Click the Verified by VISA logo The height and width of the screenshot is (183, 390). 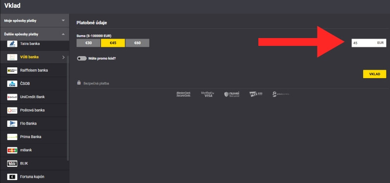[x=208, y=94]
